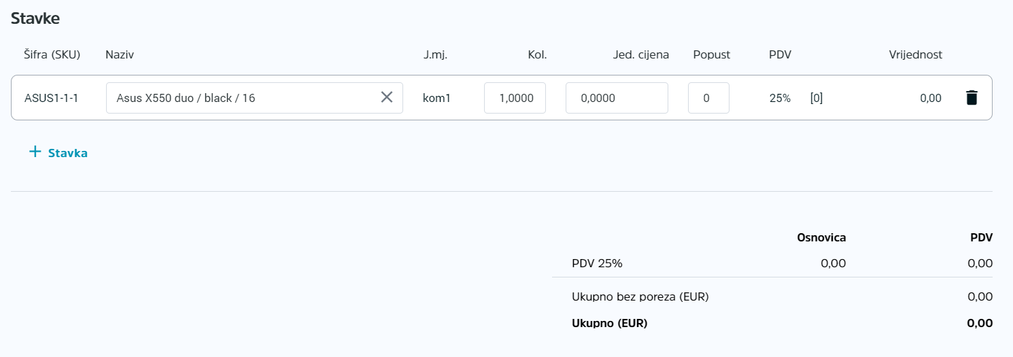Click the Šifra (SKU) column header
The width and height of the screenshot is (1013, 357).
pyautogui.click(x=52, y=55)
